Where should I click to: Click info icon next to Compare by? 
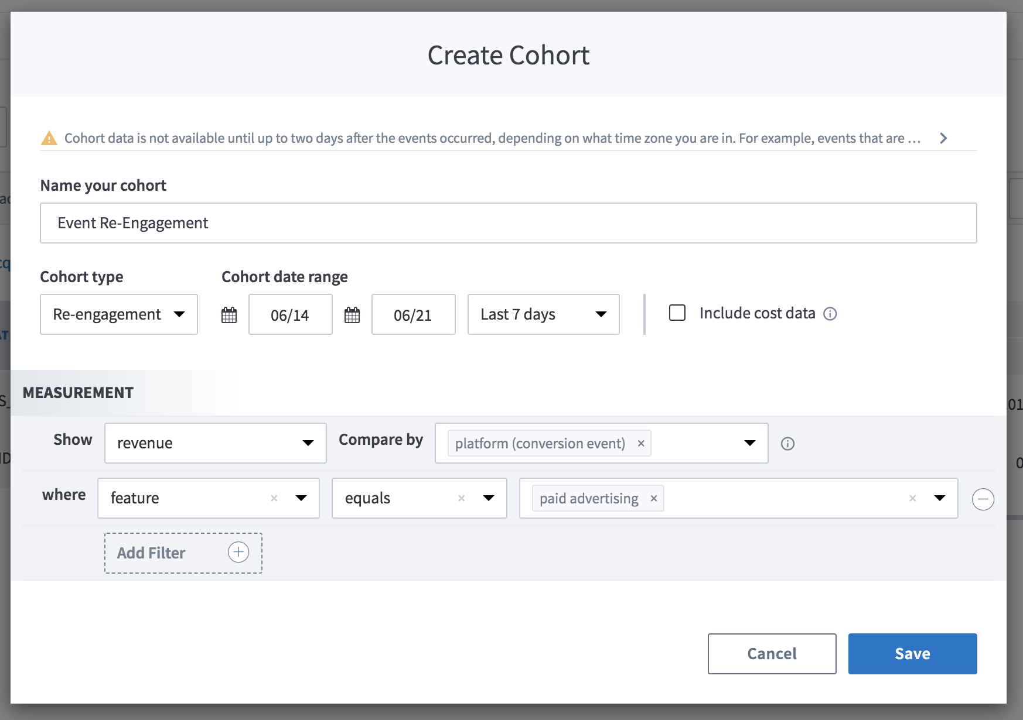[788, 444]
